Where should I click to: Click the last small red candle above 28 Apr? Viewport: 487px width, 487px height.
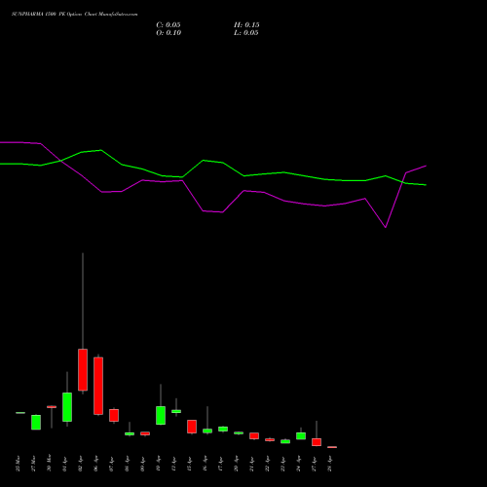tap(332, 447)
